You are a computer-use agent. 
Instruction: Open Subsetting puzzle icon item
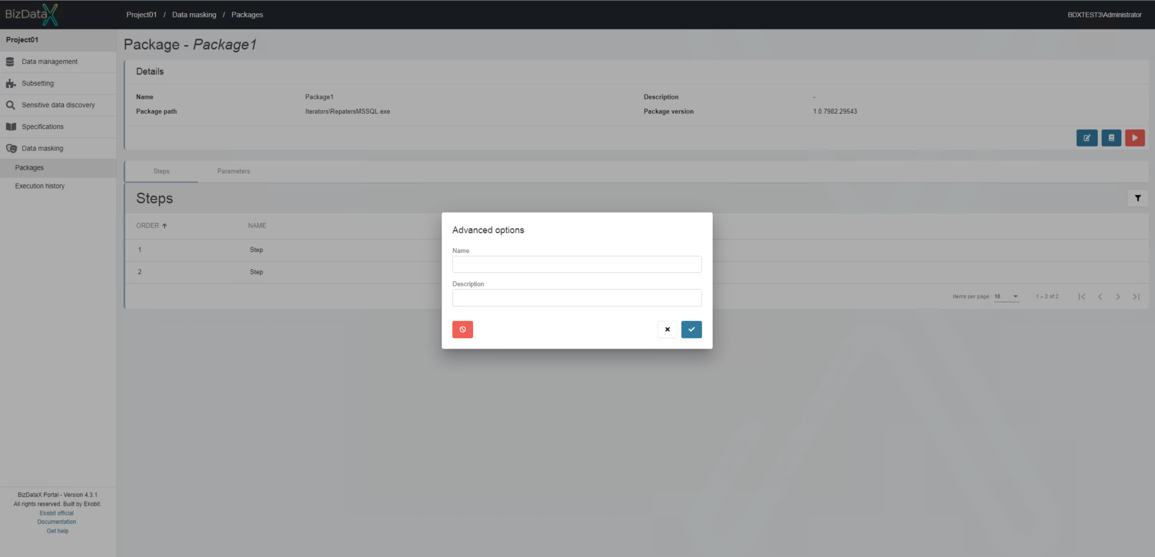point(58,83)
